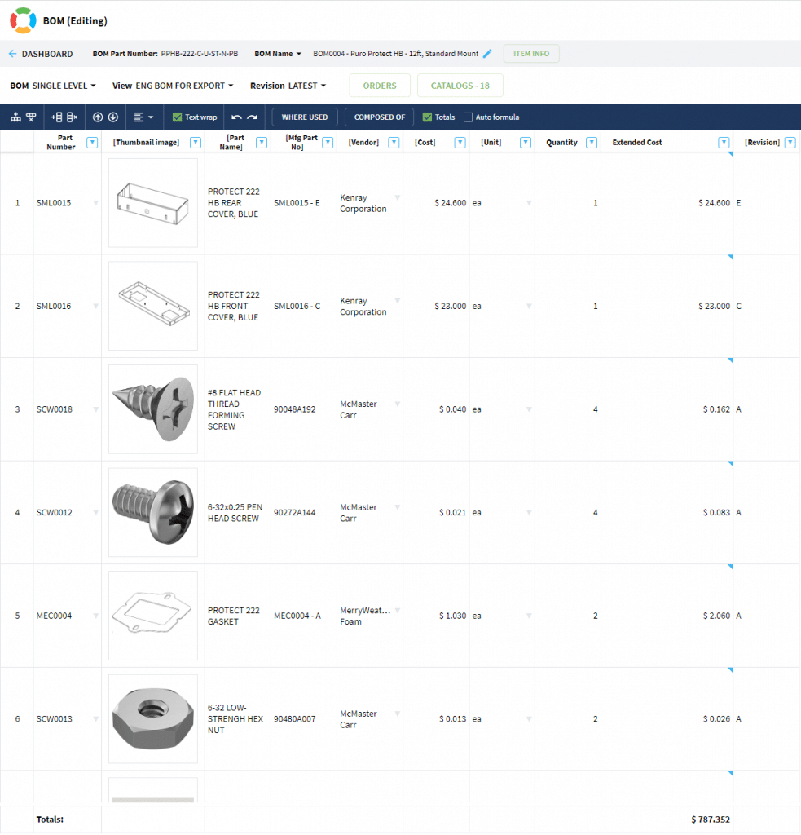The height and width of the screenshot is (835, 801).
Task: Click the Quantity column header
Action: tap(561, 142)
